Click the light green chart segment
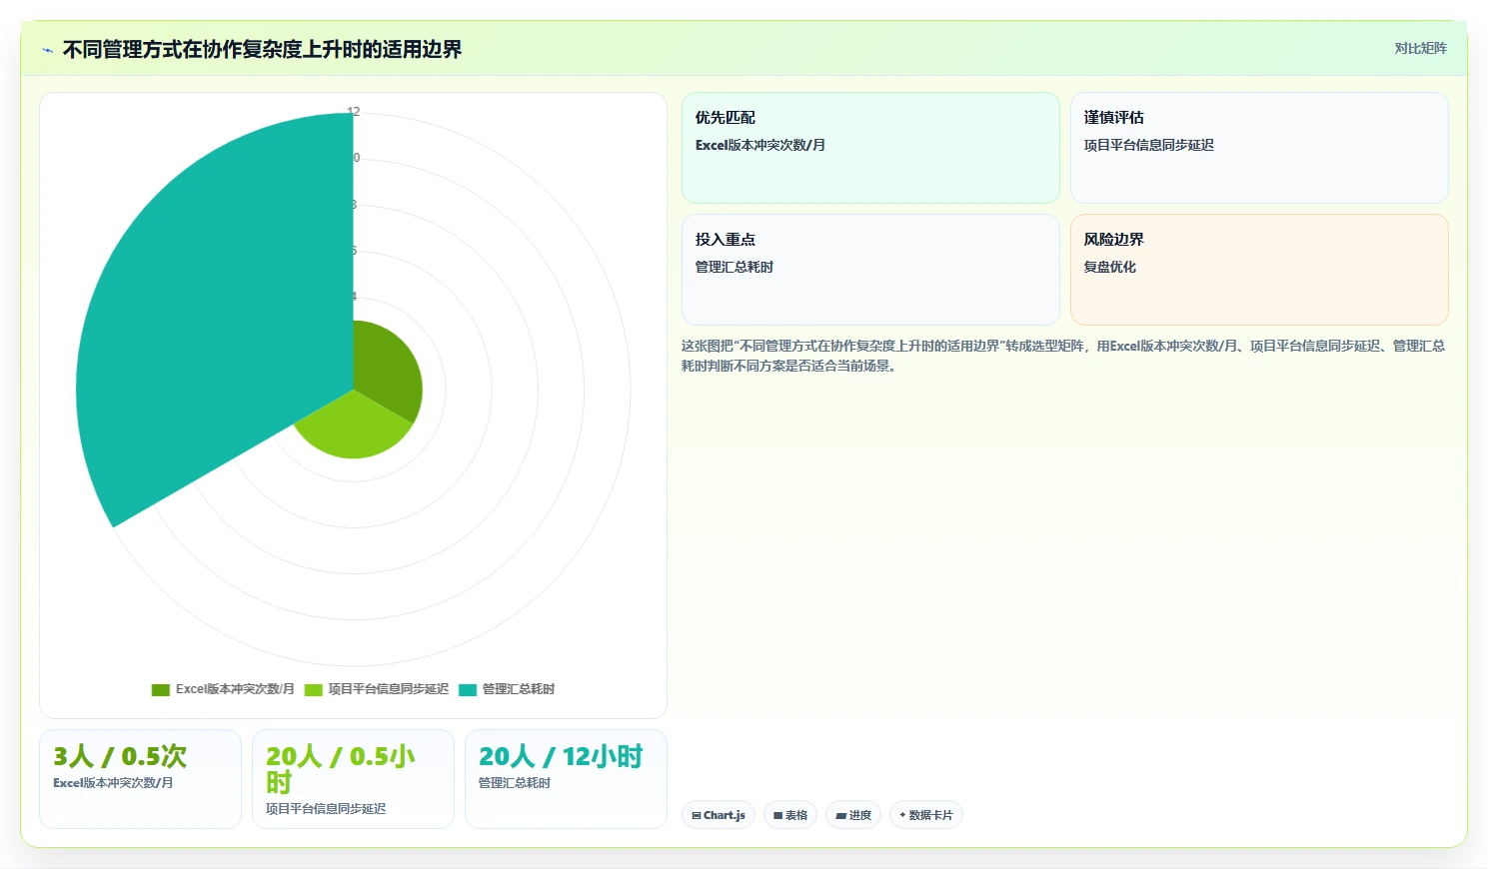This screenshot has width=1488, height=869. point(353,430)
